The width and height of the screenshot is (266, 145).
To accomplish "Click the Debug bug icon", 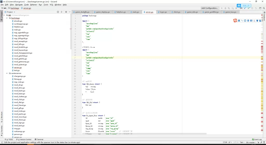I will coord(225,8).
